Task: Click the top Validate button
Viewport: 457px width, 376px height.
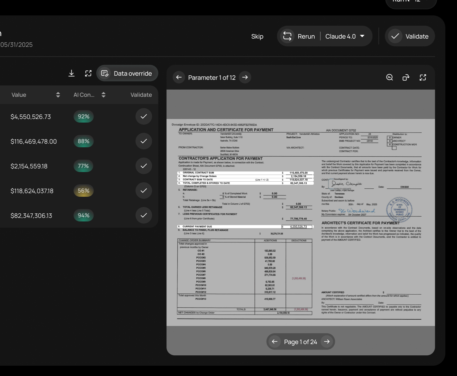Action: point(410,36)
